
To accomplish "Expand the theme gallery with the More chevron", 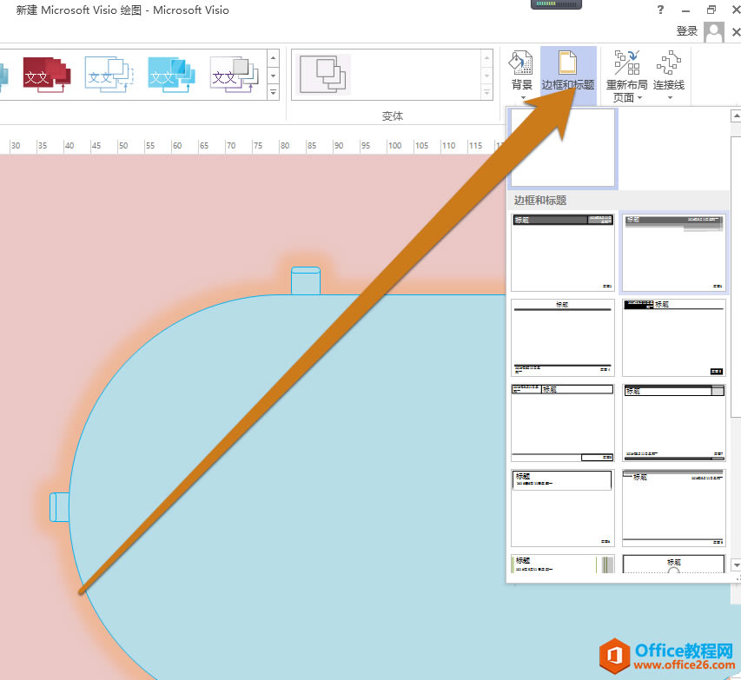I will coord(275,92).
